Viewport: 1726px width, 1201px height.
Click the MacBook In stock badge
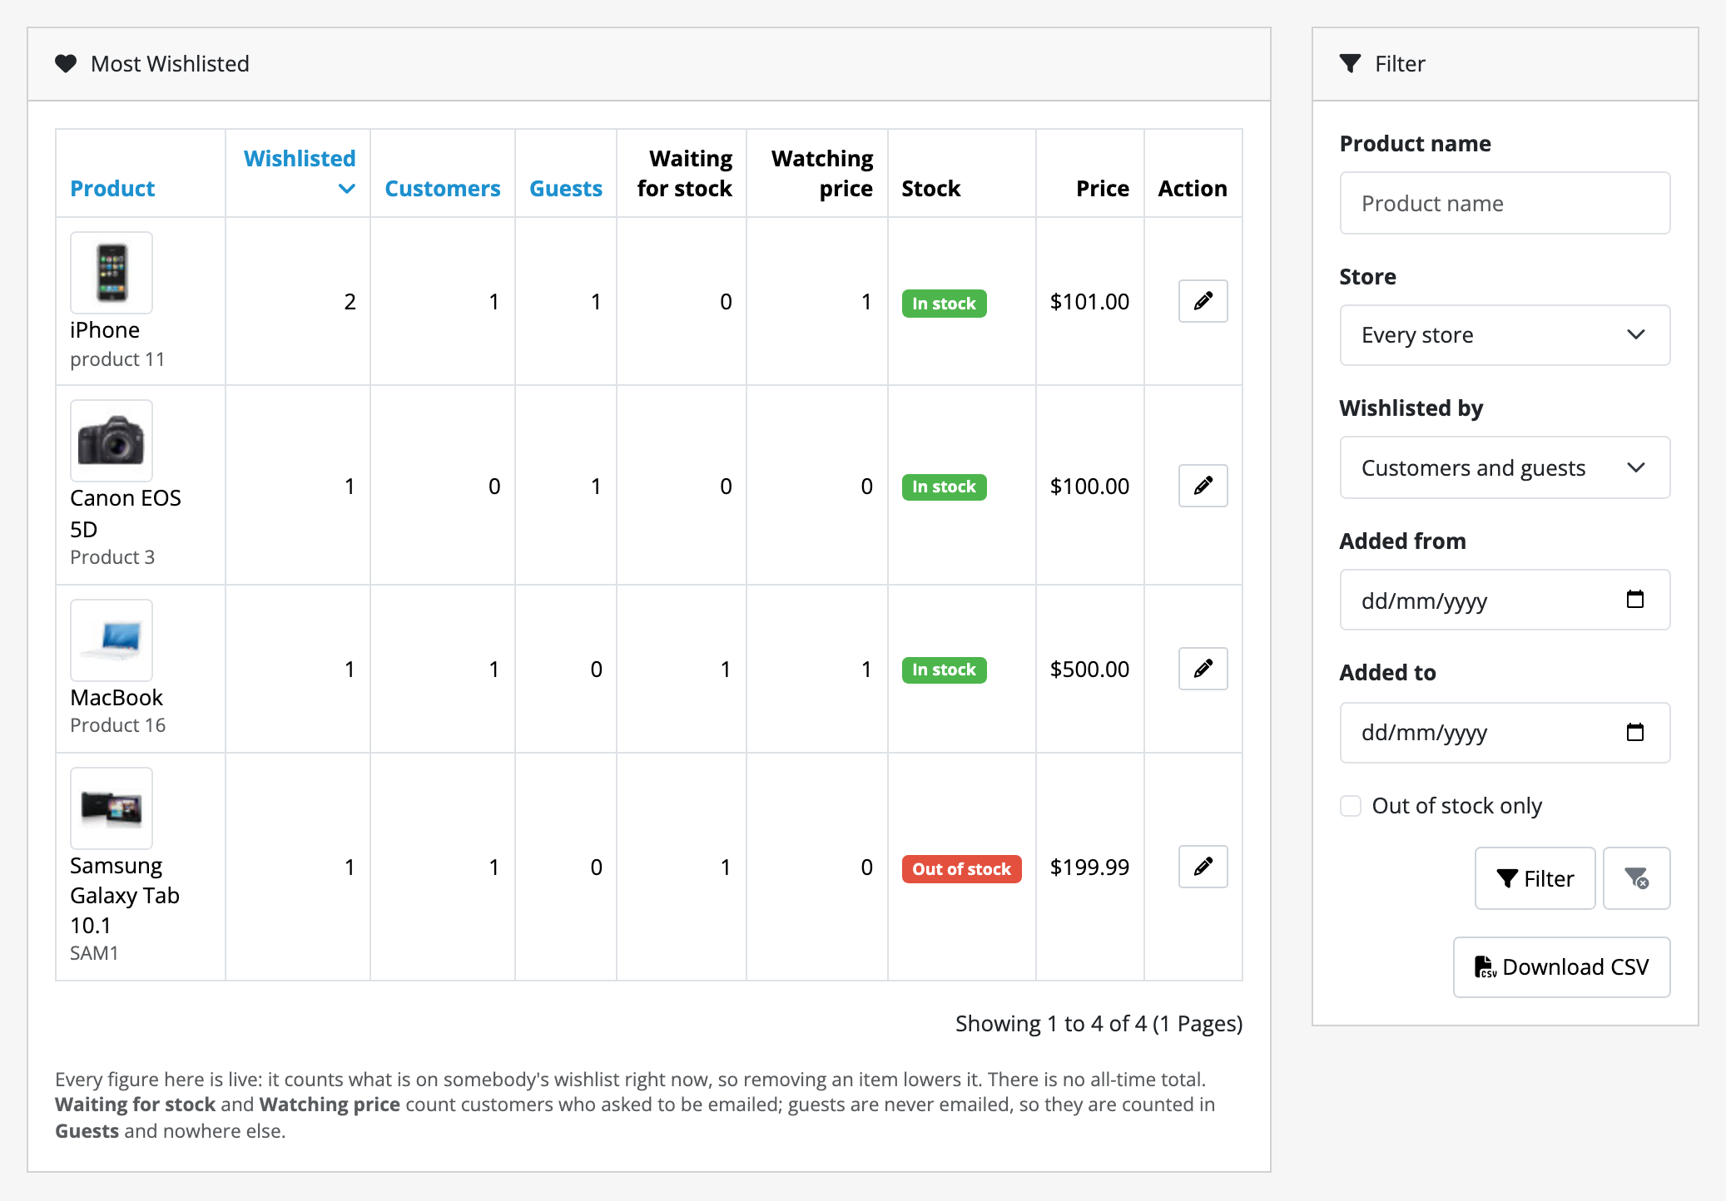(x=944, y=670)
